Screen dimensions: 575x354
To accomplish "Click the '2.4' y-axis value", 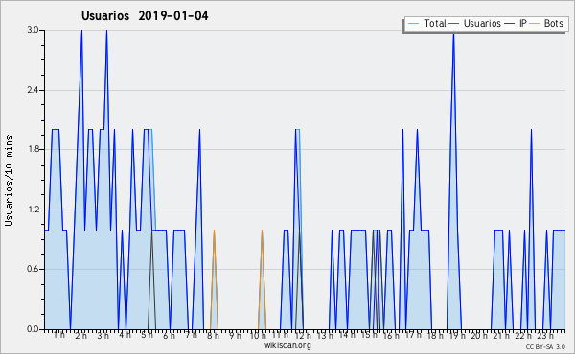I will 33,90.
